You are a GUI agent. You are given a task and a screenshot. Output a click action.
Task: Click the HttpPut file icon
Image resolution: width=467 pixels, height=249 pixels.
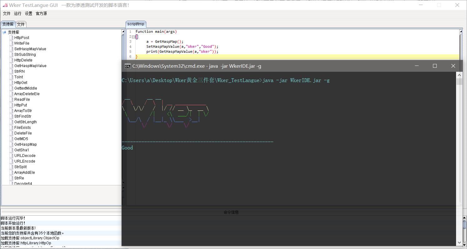11,105
